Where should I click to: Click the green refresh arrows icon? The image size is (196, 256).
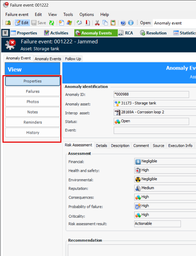(x=52, y=23)
